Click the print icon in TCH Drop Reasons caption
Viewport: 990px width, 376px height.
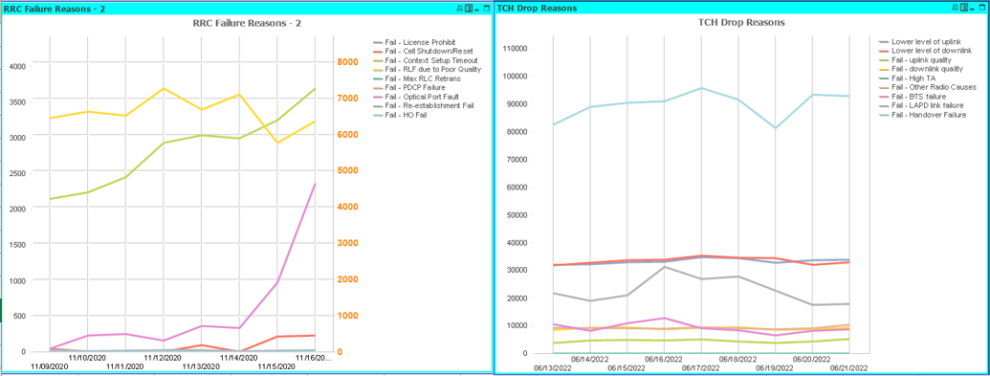pyautogui.click(x=956, y=9)
